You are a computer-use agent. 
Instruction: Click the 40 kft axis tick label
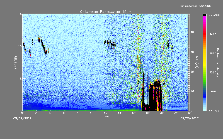[192, 32]
